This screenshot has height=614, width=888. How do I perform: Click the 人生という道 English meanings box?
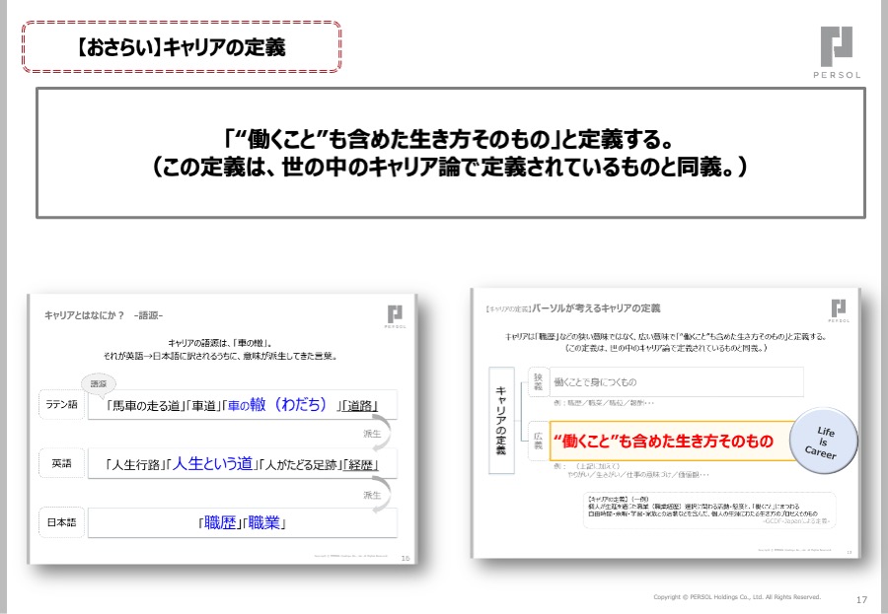tap(241, 463)
